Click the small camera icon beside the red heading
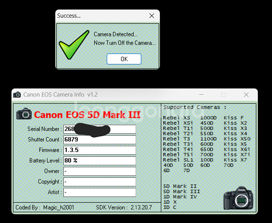Viewport: 272px width, 223px height. point(24,114)
